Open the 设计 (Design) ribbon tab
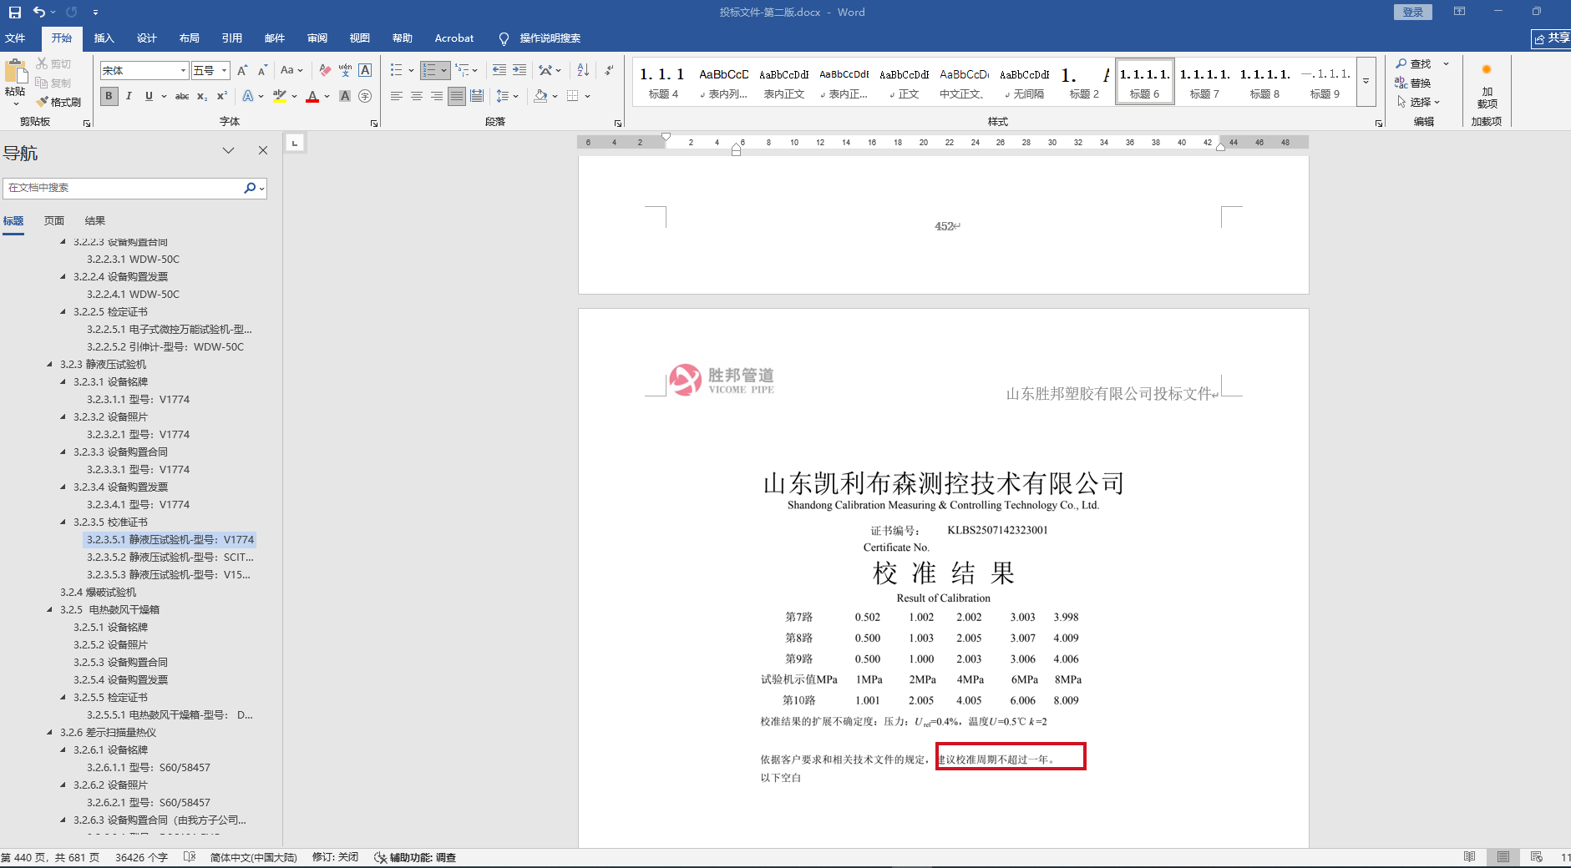The height and width of the screenshot is (868, 1571). click(x=147, y=38)
